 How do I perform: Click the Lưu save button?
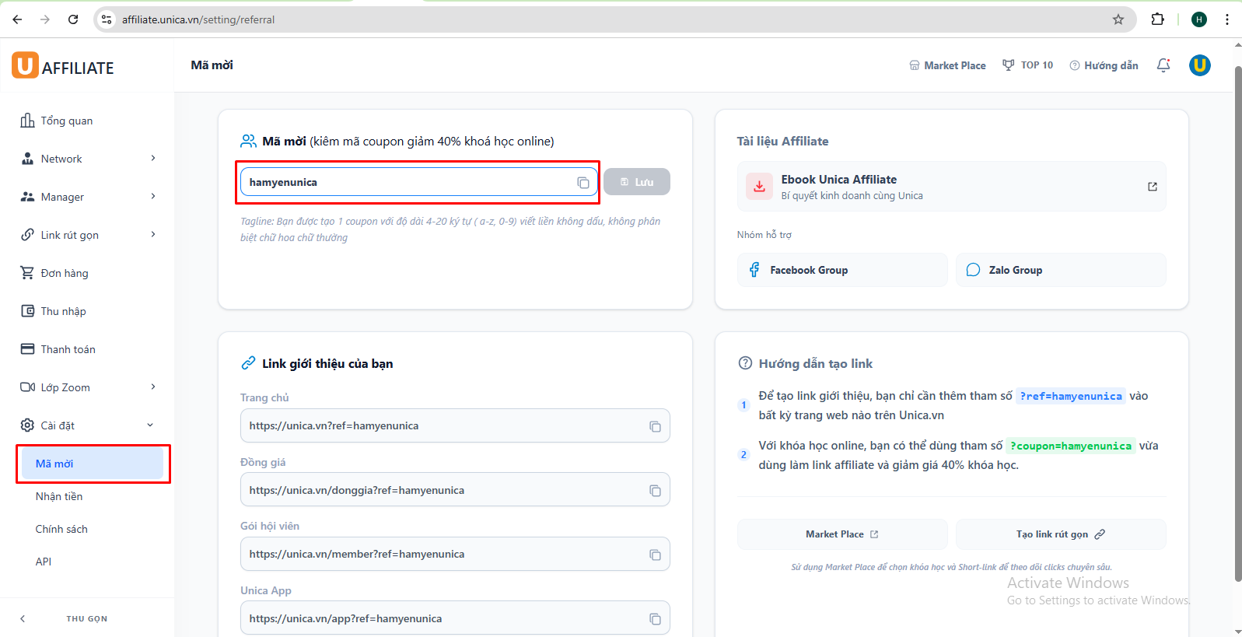[636, 182]
